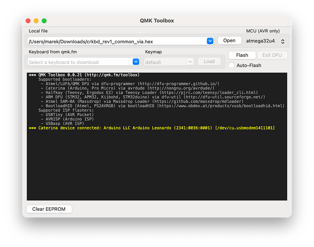Expand the qmk.fm keyboard list dropdown arrow
The width and height of the screenshot is (314, 247).
click(x=136, y=62)
